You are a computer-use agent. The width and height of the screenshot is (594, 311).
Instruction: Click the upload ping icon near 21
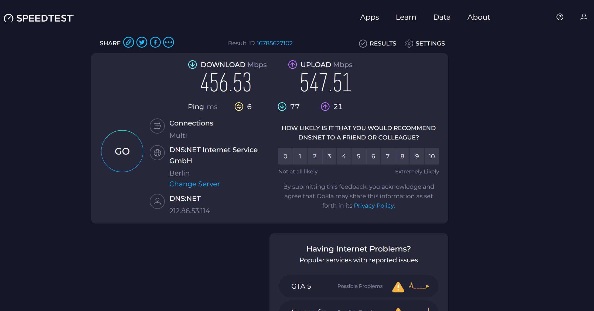coord(325,107)
